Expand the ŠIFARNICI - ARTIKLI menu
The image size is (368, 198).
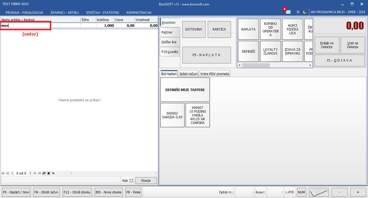pos(64,13)
